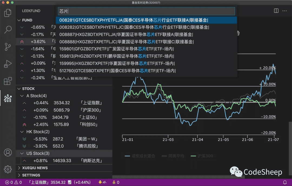Select the 腾讯控股 stock row
Screen dimensions: 292x186
point(64,146)
